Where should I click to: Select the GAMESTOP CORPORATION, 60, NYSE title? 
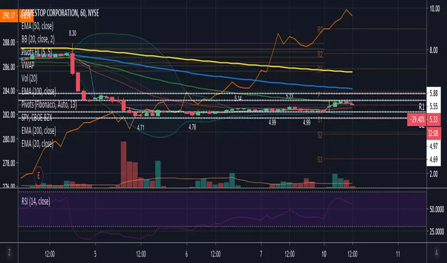pyautogui.click(x=60, y=13)
